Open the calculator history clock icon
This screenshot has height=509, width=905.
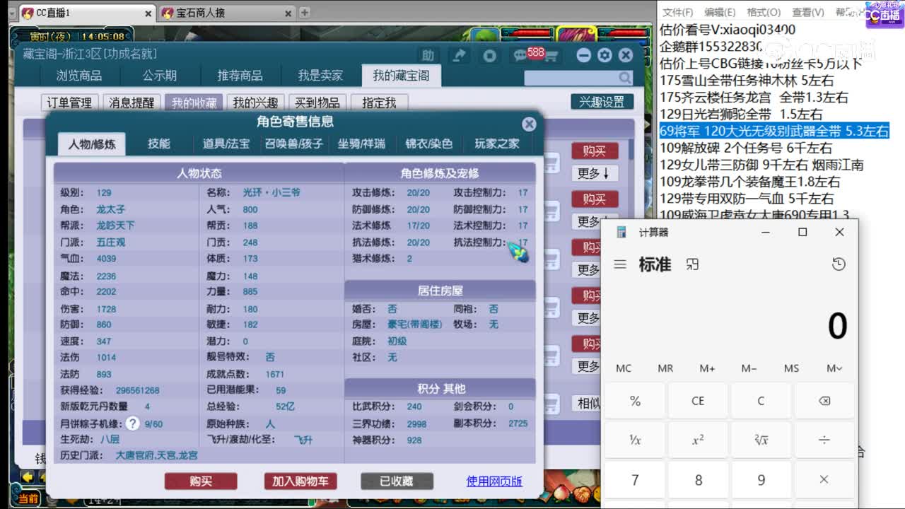click(839, 264)
